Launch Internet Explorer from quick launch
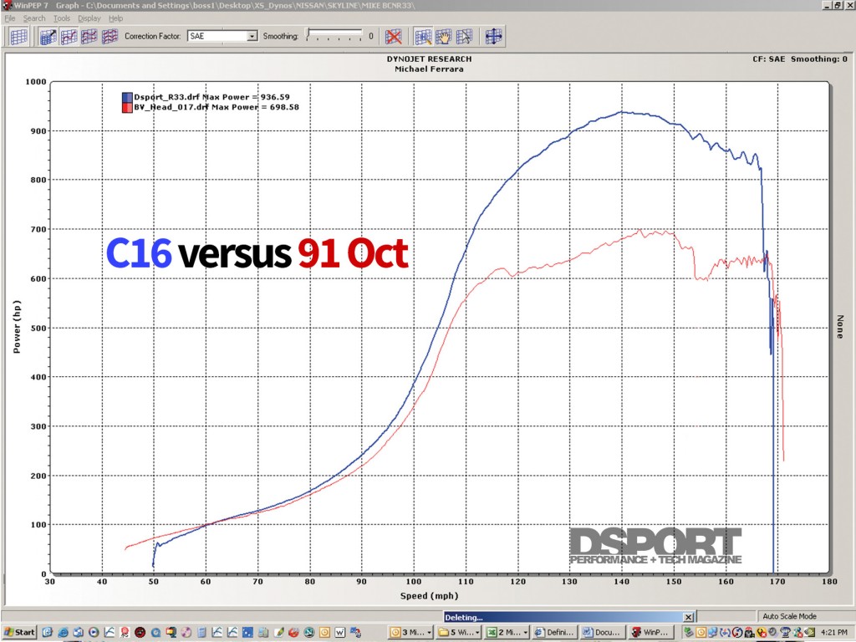Viewport: 856px width, 642px height. 63,632
